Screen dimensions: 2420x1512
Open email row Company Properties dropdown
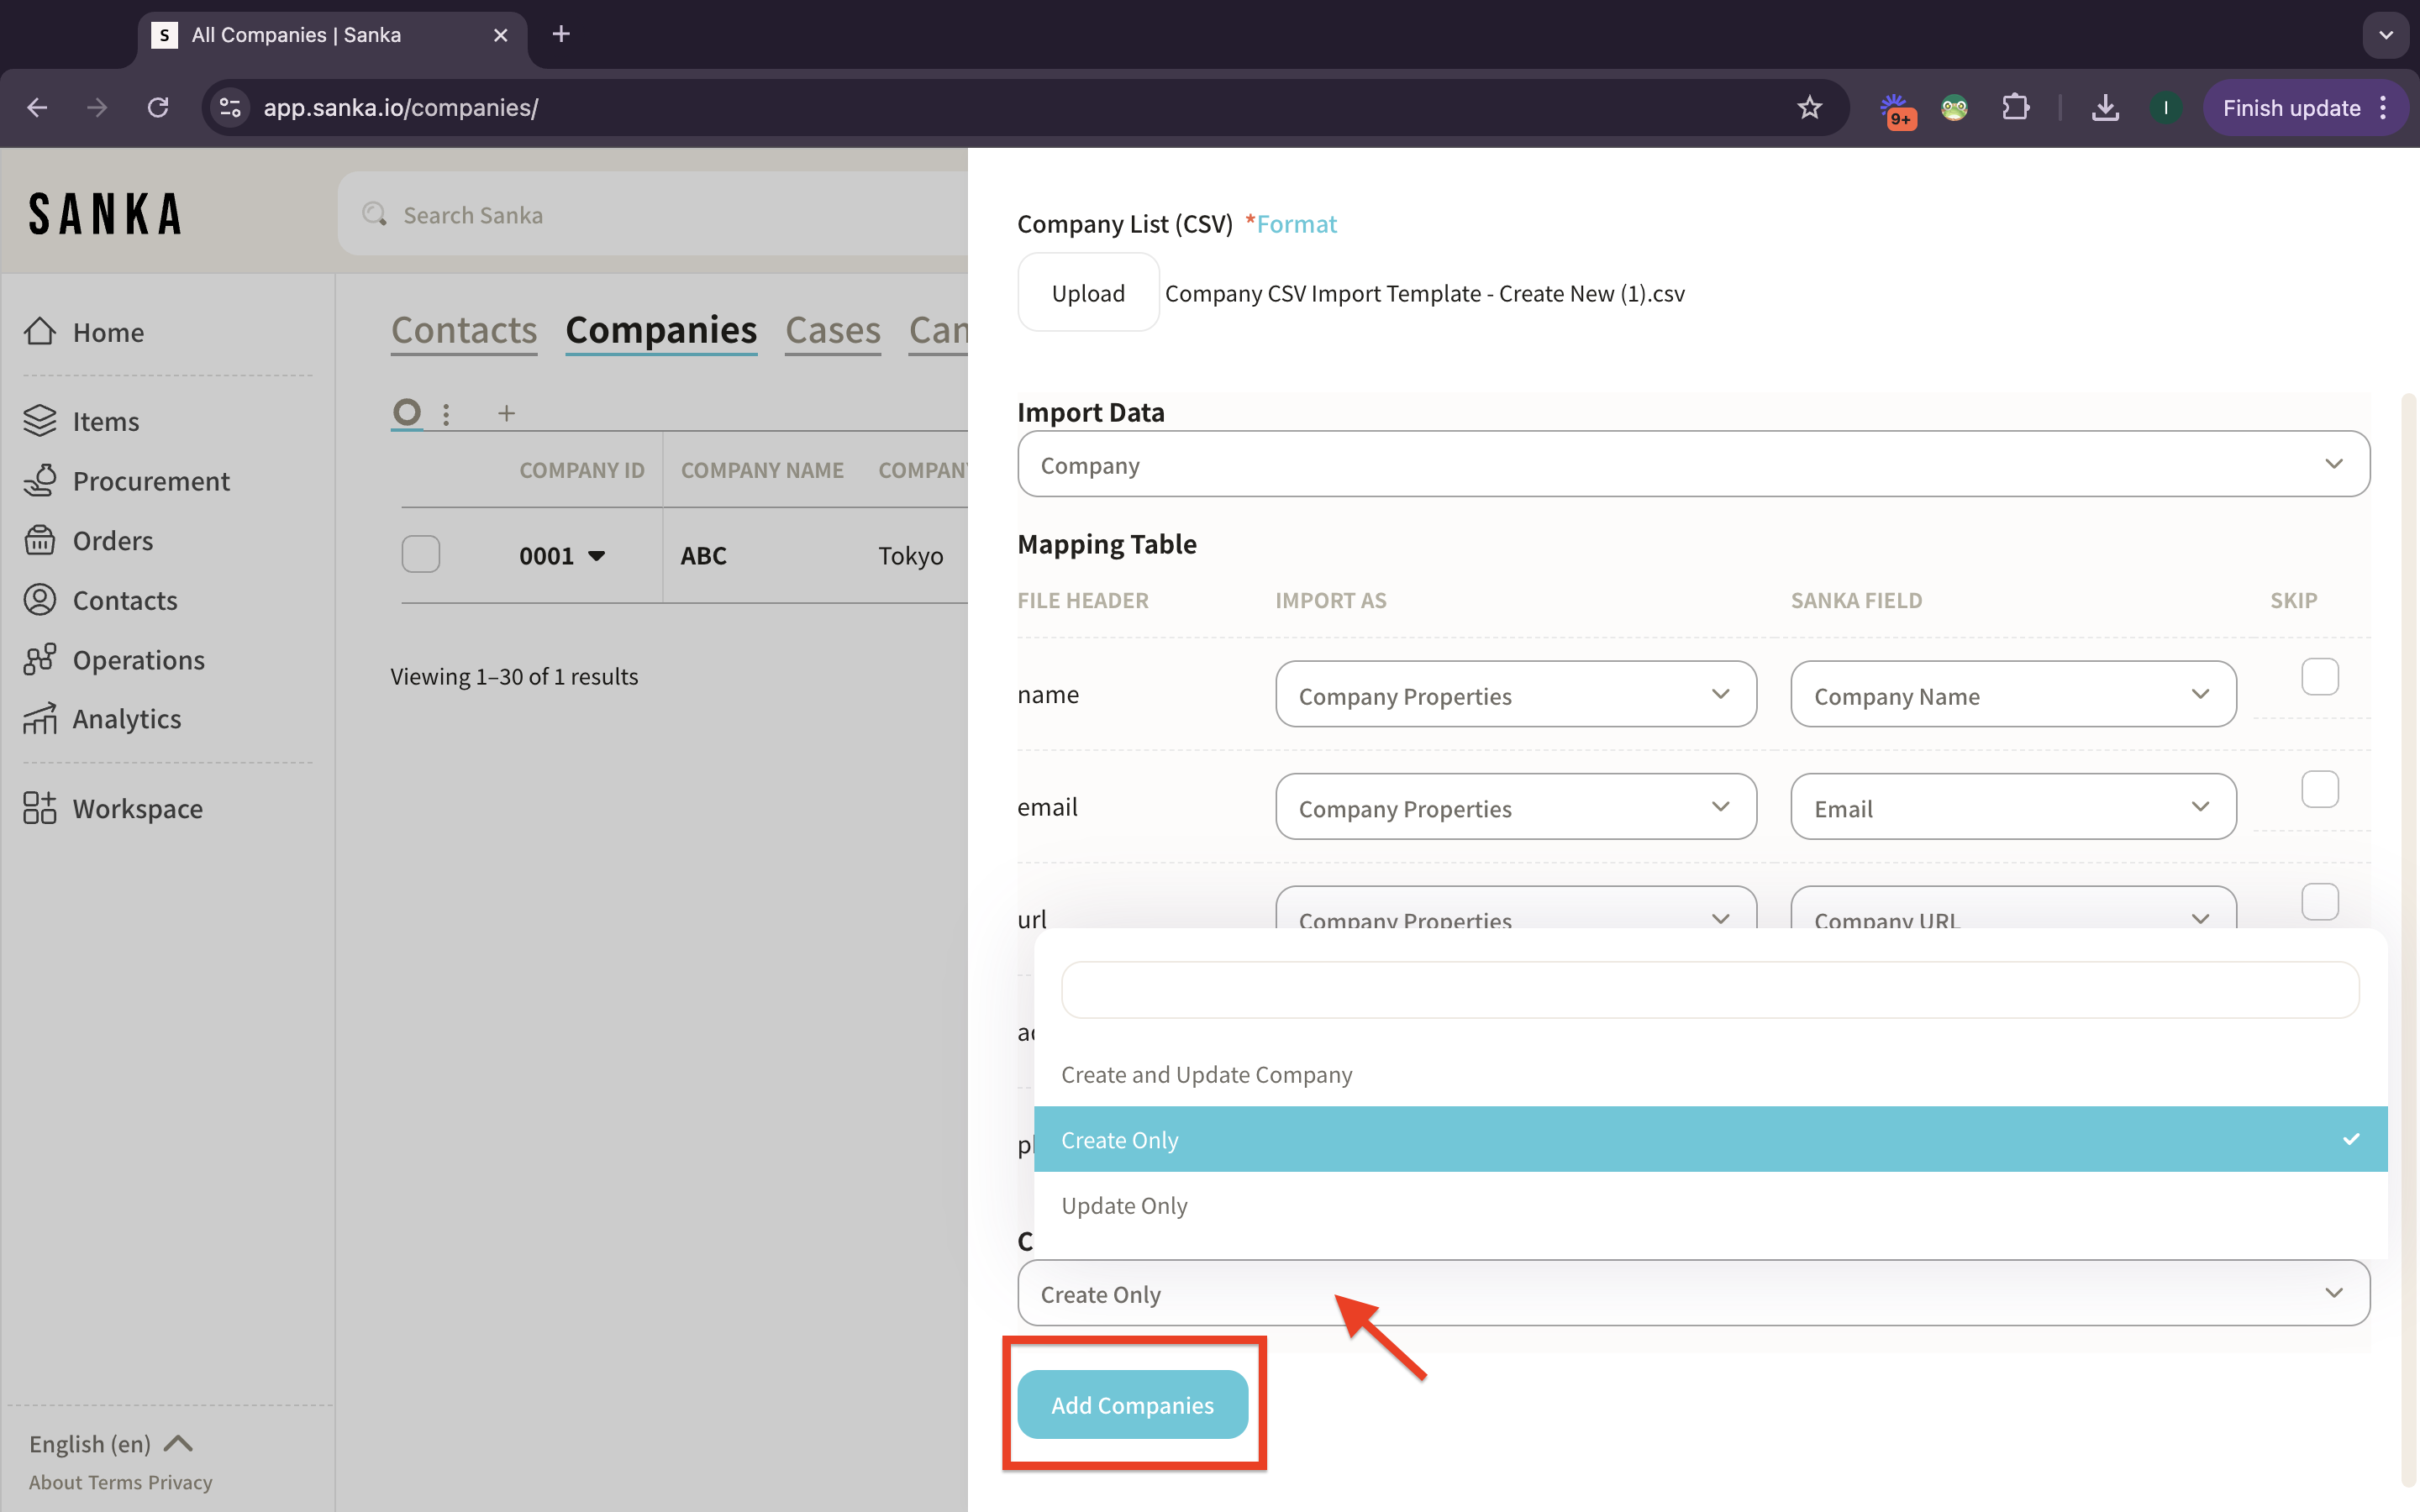coord(1515,807)
